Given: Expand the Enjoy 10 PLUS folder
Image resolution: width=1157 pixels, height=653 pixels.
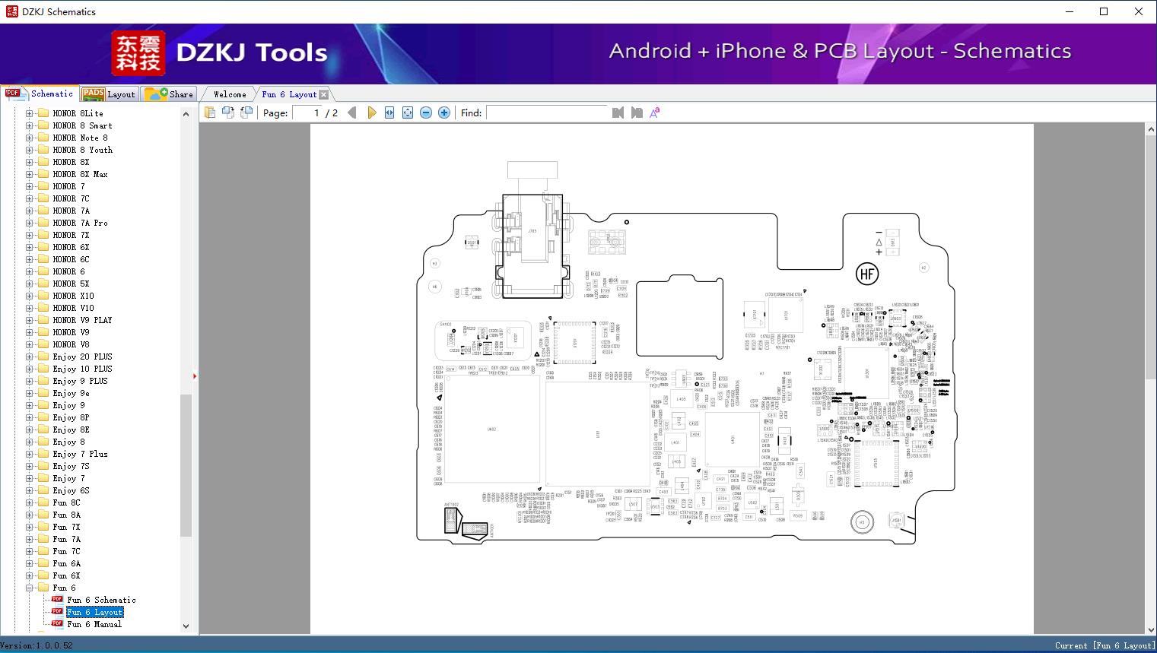Looking at the screenshot, I should pos(29,369).
